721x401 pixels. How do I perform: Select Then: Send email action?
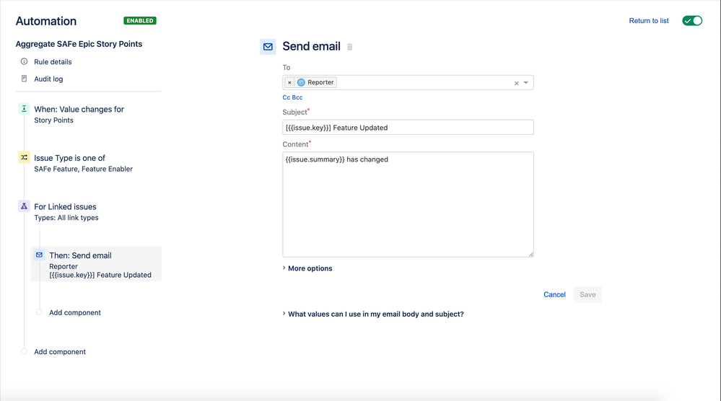[96, 264]
